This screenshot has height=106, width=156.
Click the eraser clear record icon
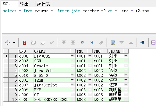coord(101,43)
